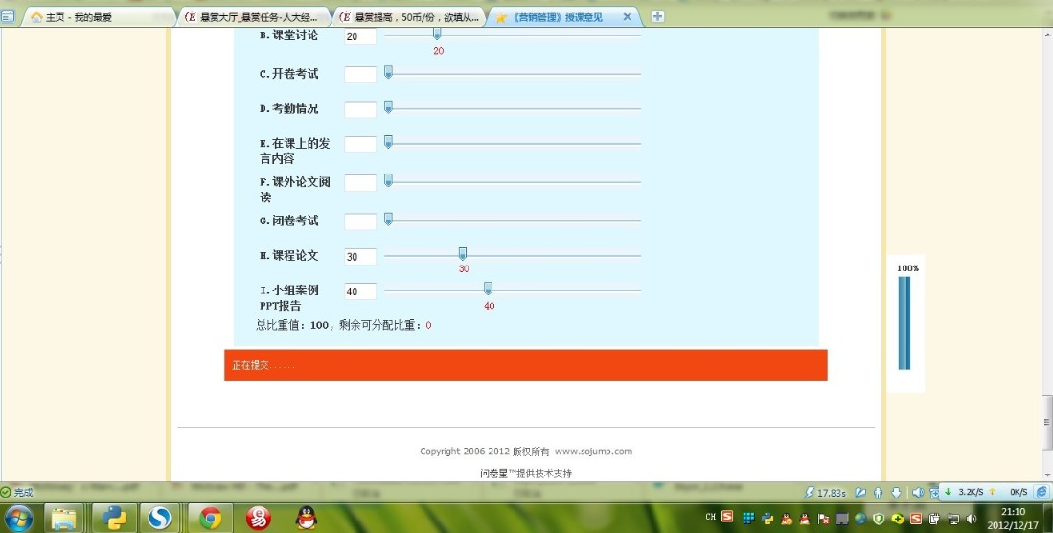Toggle the browser status bar sound icon
Viewport: 1053px width, 533px height.
point(918,493)
